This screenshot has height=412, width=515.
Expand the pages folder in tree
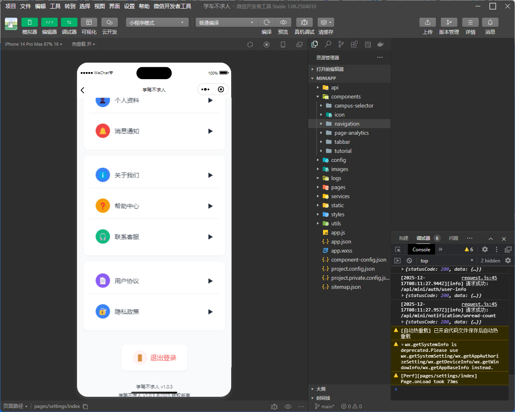click(338, 187)
